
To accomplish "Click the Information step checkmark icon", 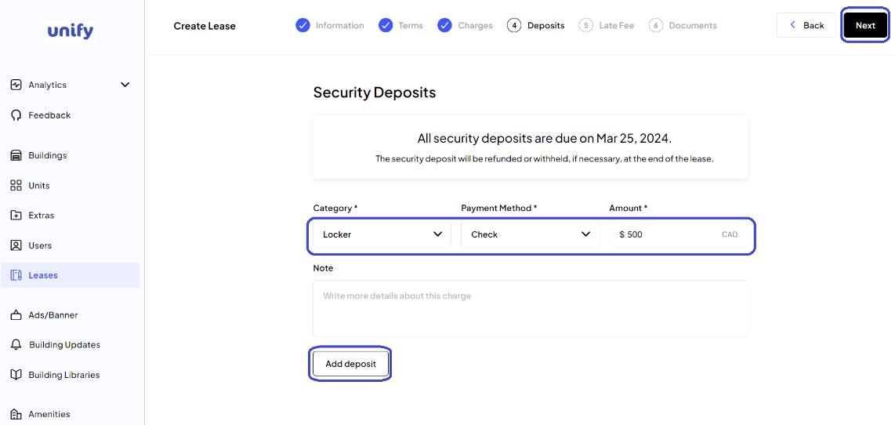I will [303, 26].
